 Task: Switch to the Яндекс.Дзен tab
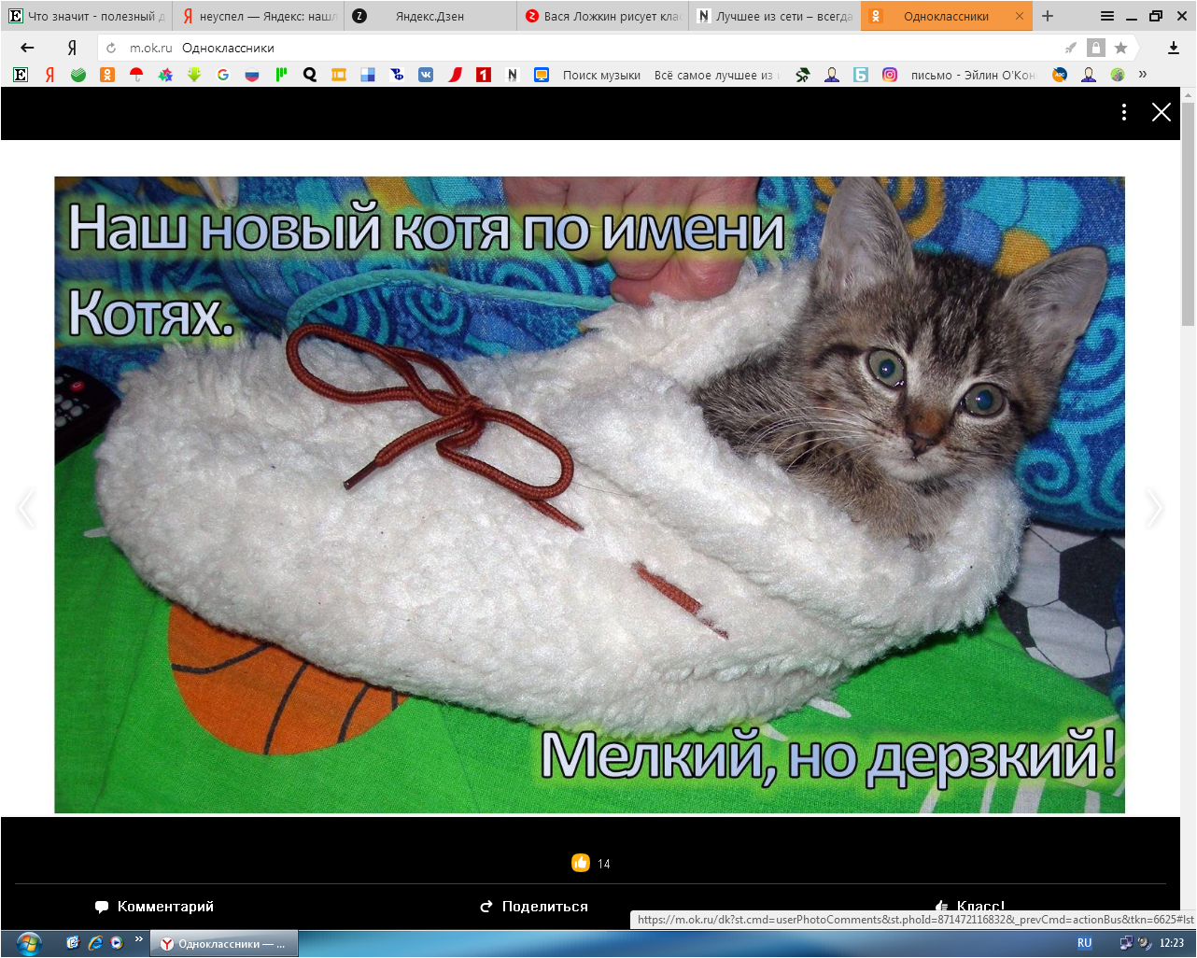tap(429, 16)
